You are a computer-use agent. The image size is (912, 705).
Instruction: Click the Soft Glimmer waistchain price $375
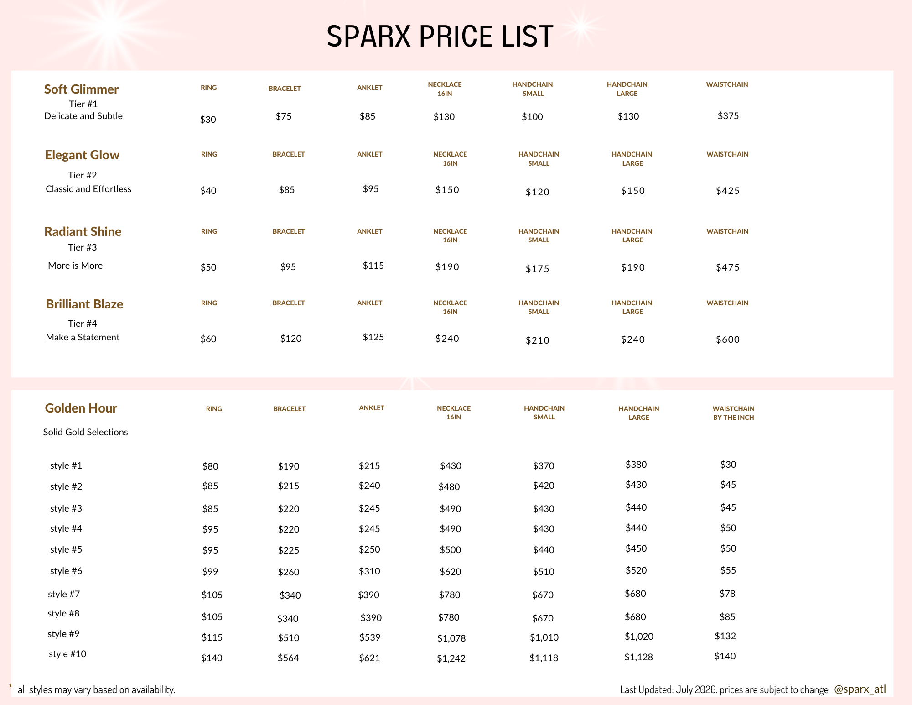click(x=728, y=116)
